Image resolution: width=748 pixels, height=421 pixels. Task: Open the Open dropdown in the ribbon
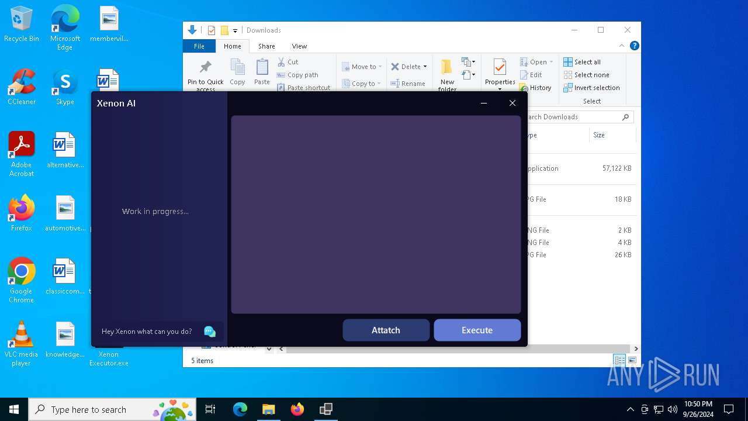click(536, 62)
